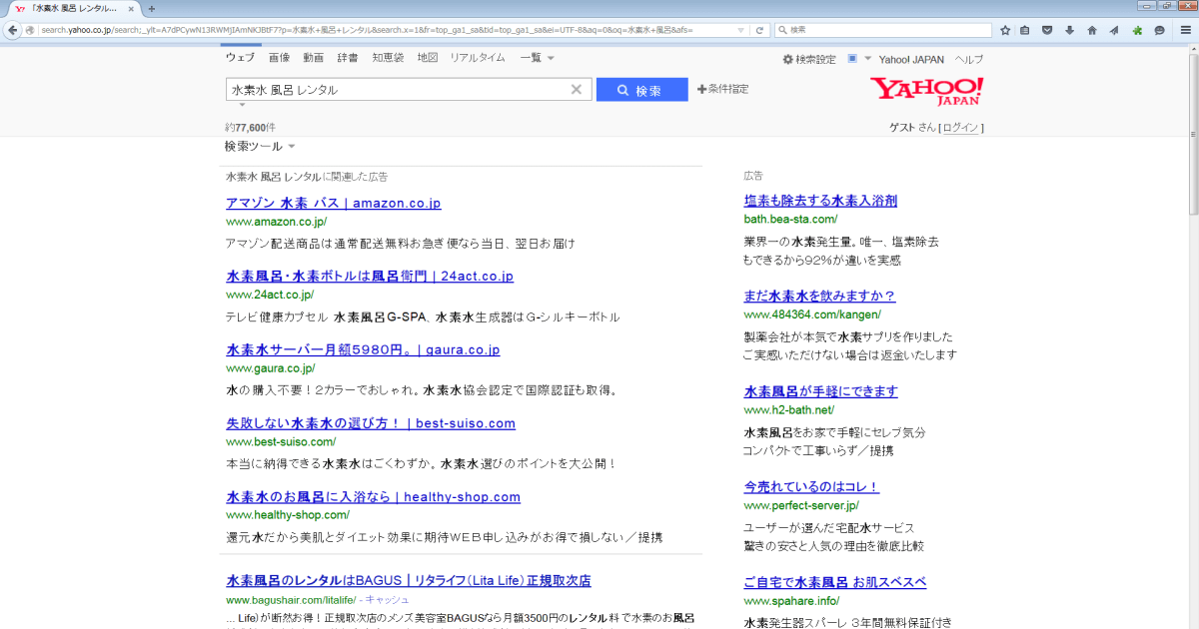Open 検索設定 with the gear icon
Screen dimensions: 1199x629
(x=809, y=60)
